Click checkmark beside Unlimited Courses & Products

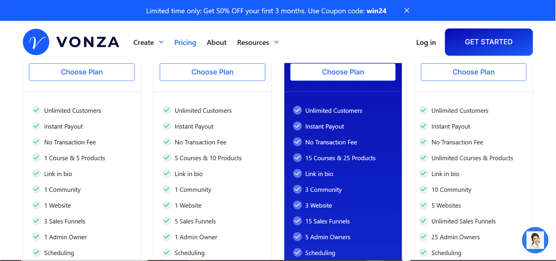coord(423,158)
